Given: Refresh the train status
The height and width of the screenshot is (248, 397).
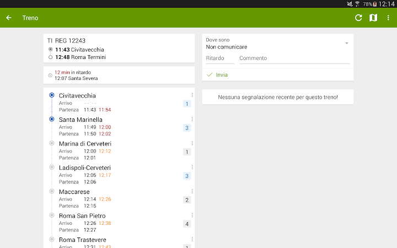Looking at the screenshot, I should coord(358,18).
